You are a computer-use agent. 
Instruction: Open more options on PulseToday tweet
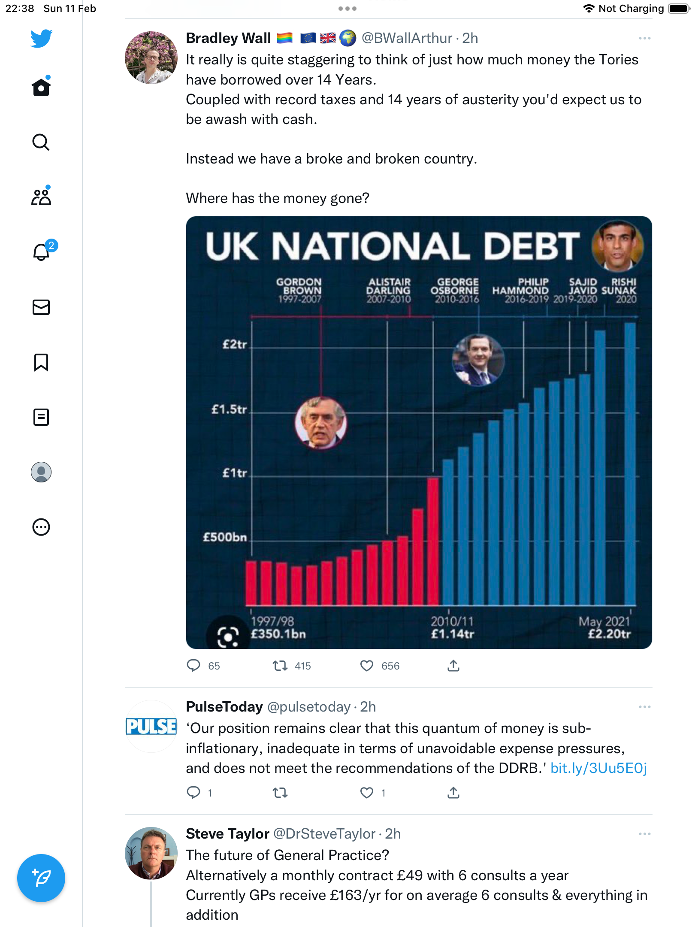coord(644,707)
